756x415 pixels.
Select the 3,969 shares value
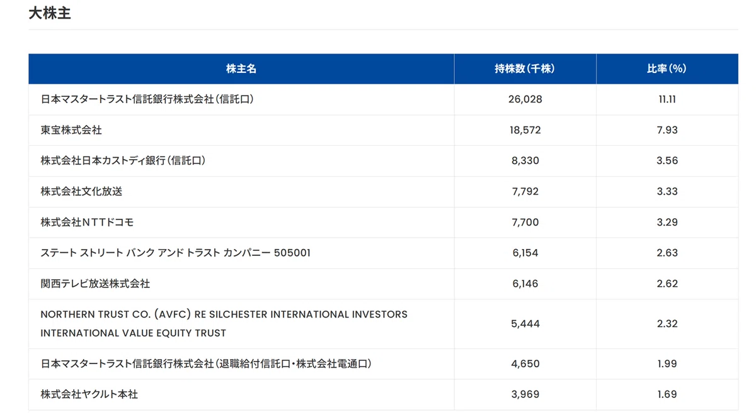coord(525,394)
